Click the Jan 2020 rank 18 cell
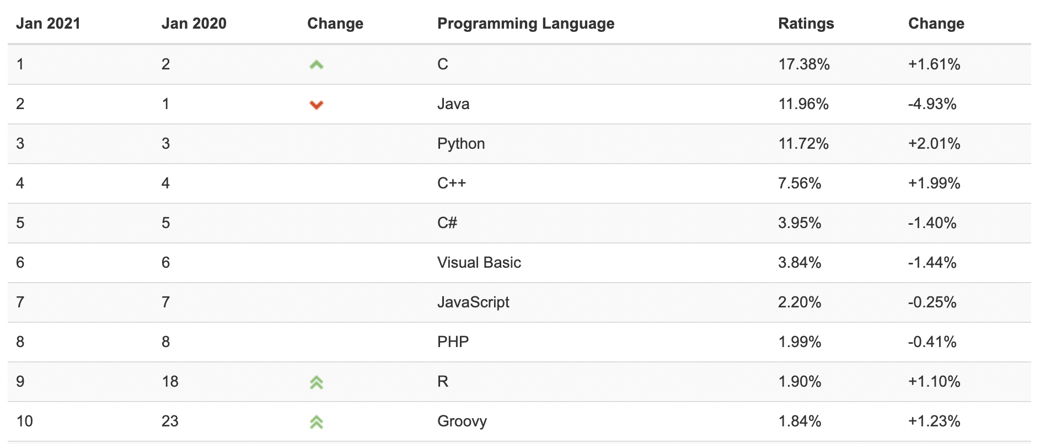1040x444 pixels. coord(170,381)
